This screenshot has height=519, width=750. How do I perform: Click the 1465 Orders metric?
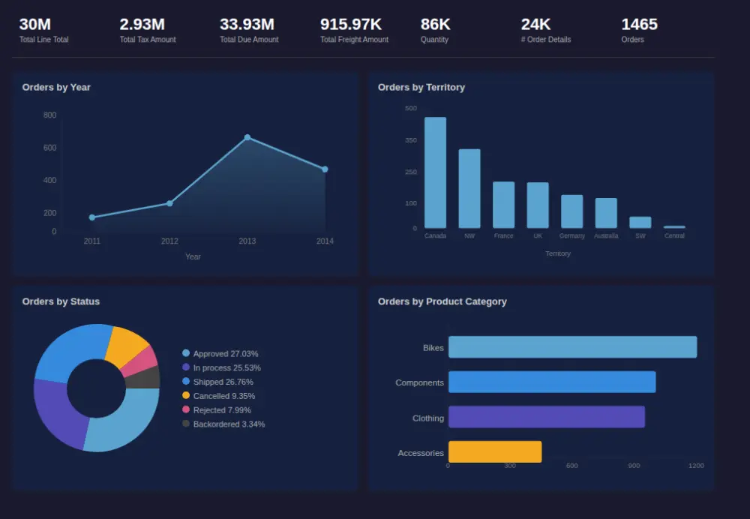(639, 31)
